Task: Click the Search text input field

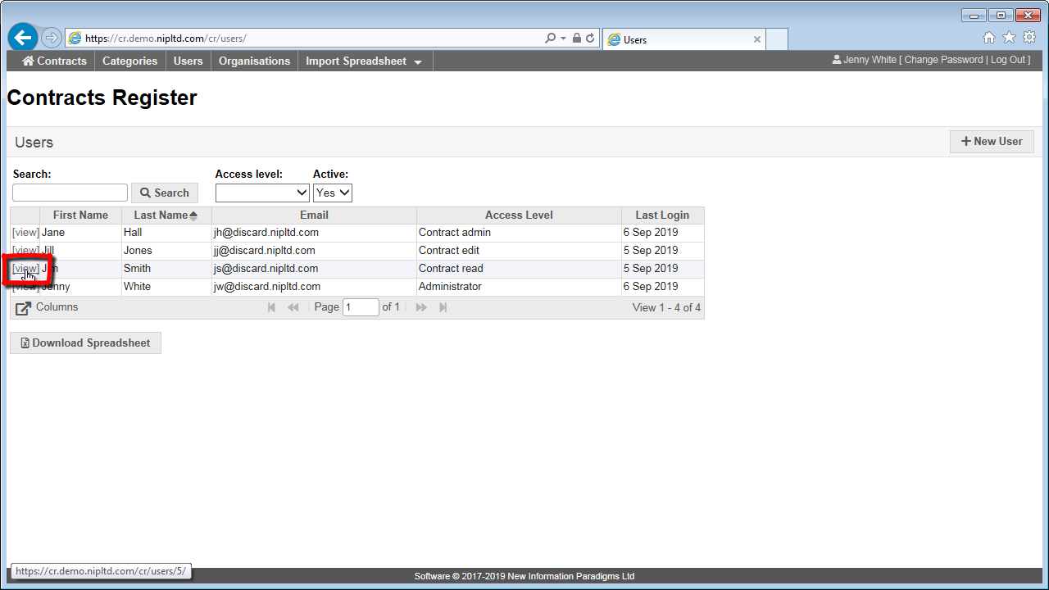Action: (x=70, y=193)
